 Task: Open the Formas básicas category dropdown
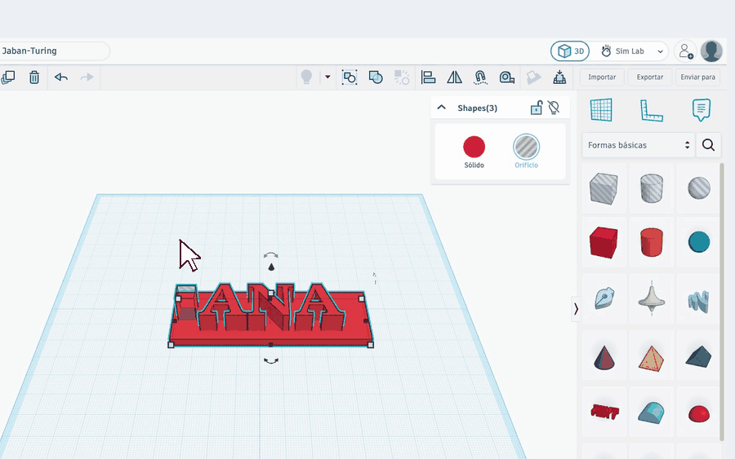point(638,145)
